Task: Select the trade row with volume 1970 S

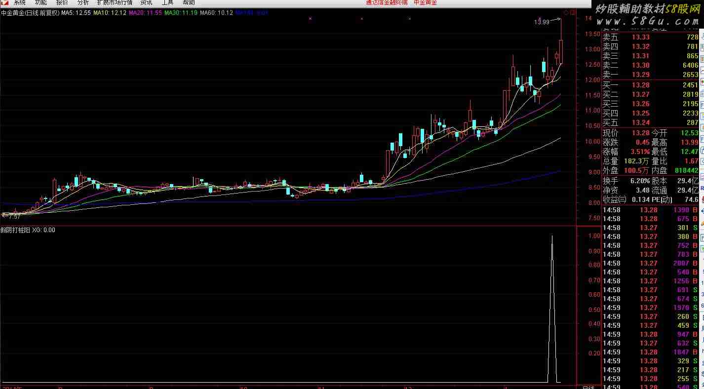Action: 651,308
